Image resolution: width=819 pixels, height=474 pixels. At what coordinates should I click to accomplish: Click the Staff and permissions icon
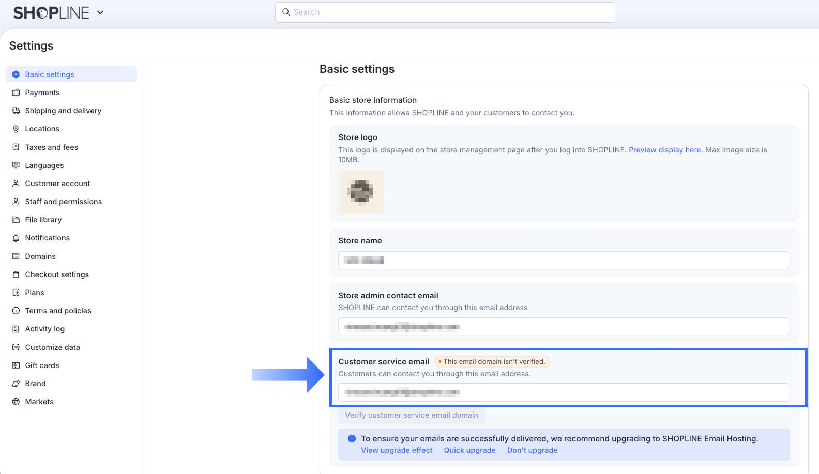(x=16, y=202)
